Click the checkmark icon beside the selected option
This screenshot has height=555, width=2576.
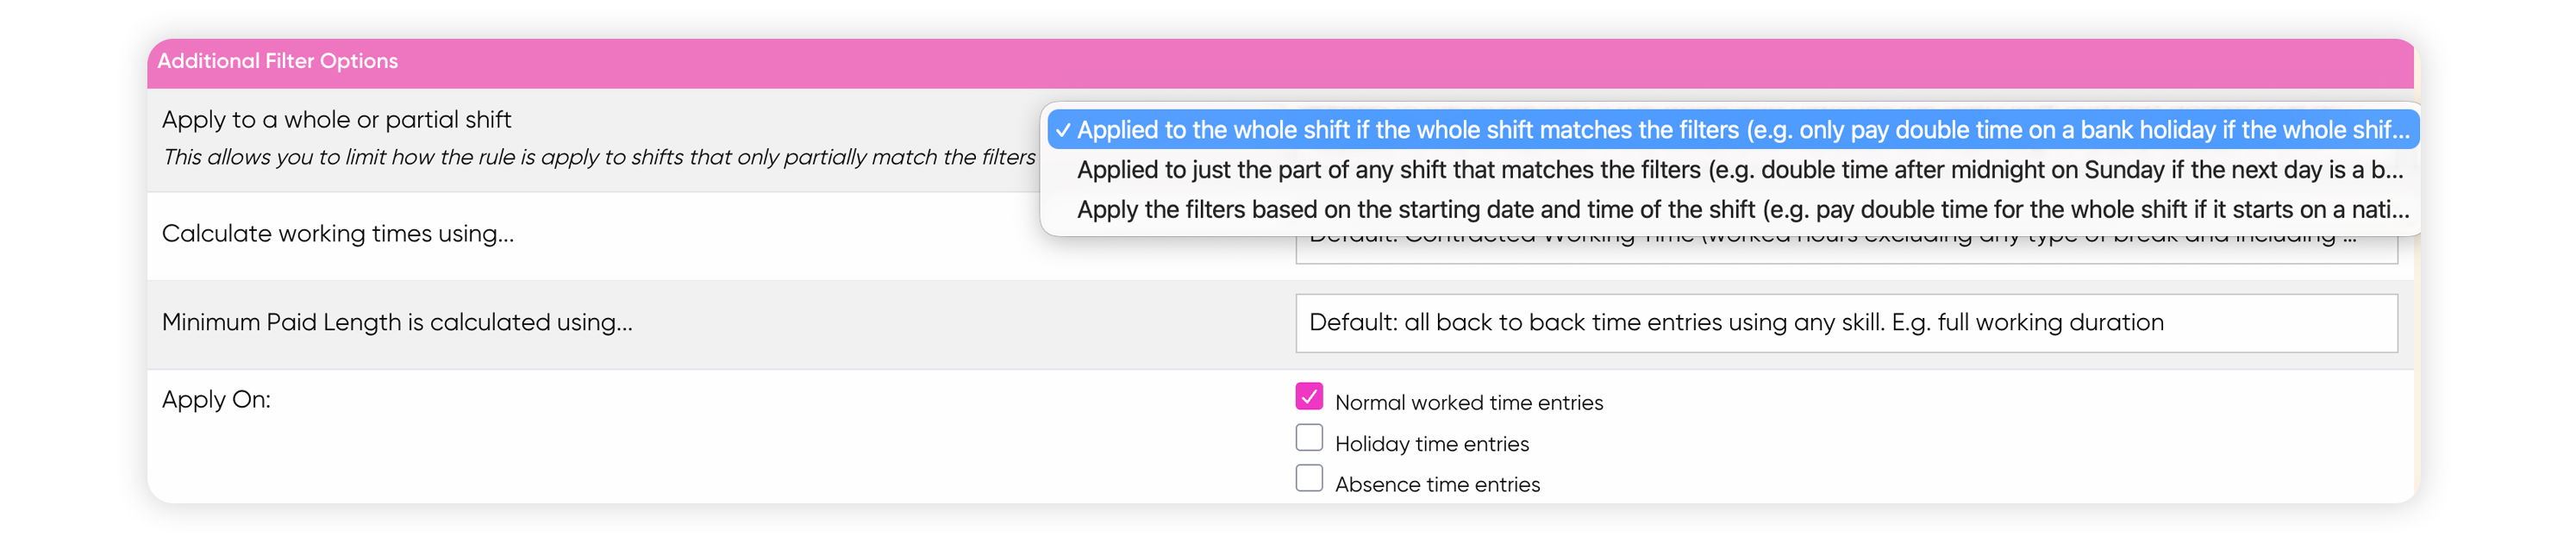coord(1062,130)
